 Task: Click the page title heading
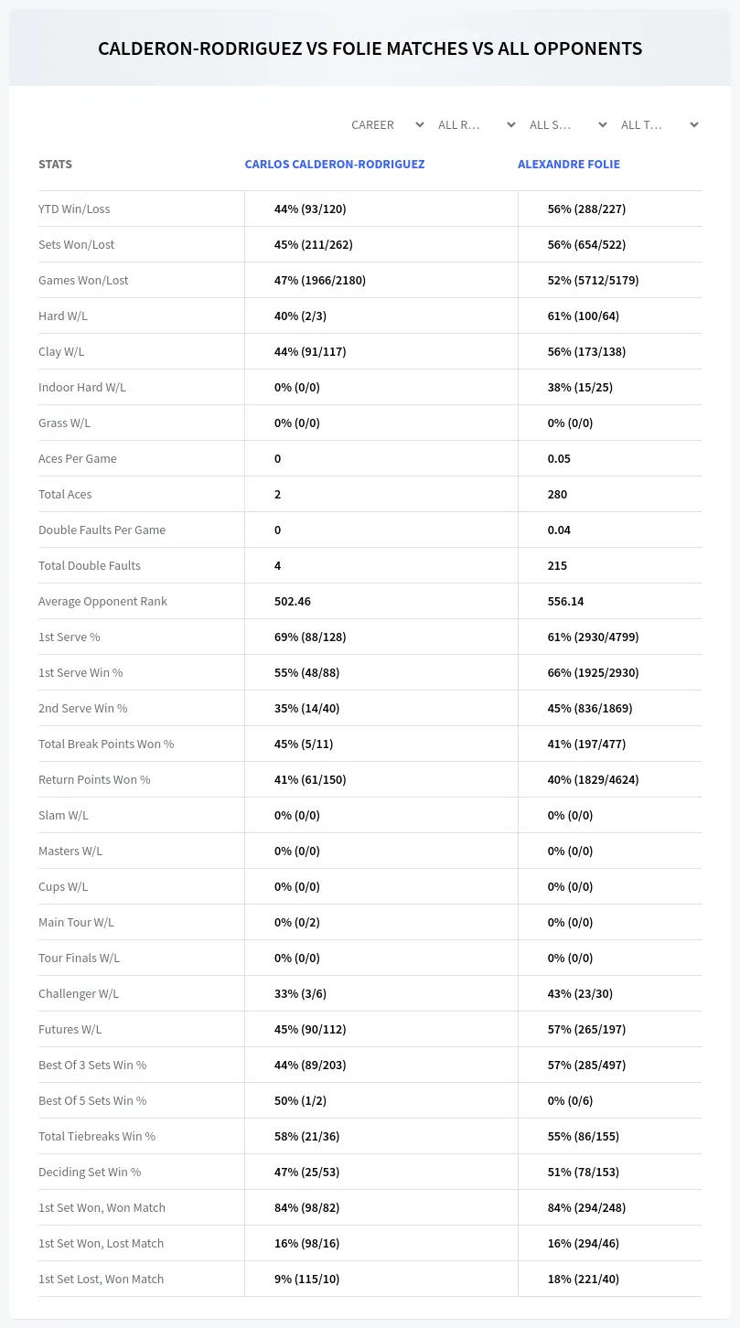(x=370, y=48)
